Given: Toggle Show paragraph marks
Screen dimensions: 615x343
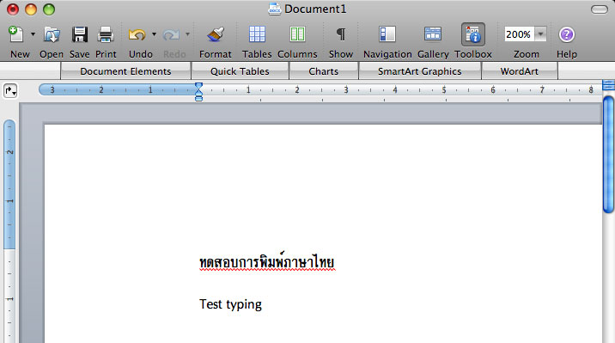Looking at the screenshot, I should tap(341, 34).
